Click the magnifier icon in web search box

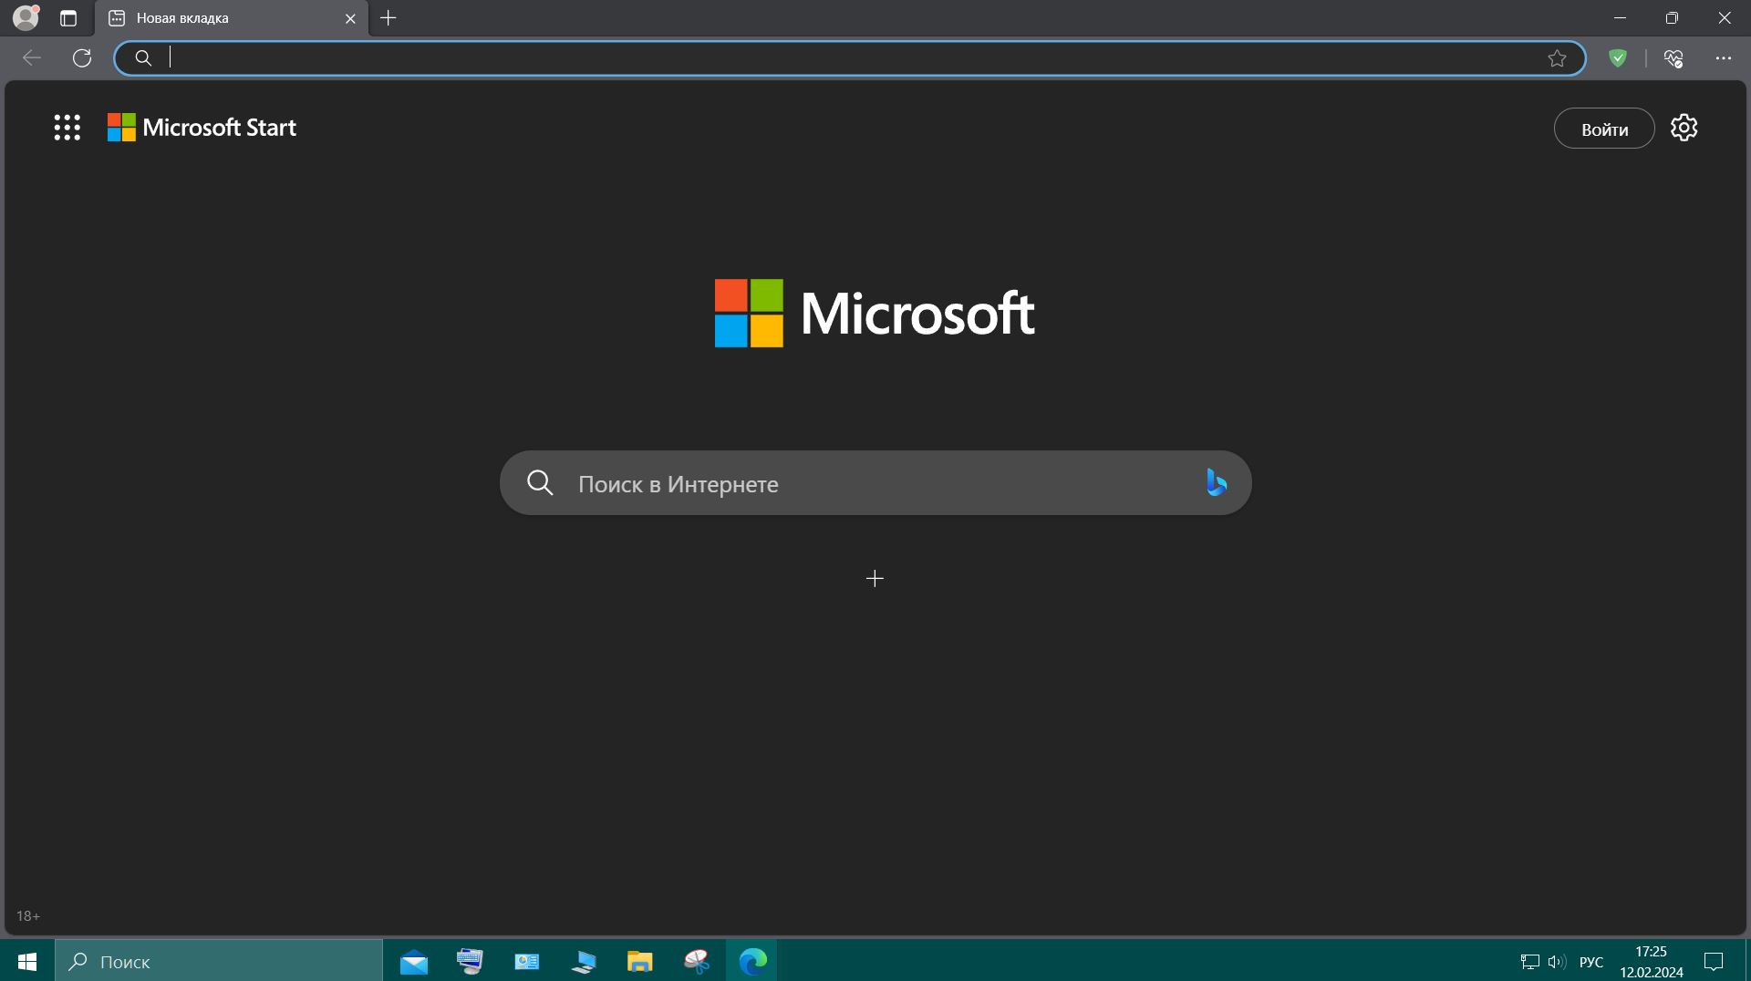(540, 482)
